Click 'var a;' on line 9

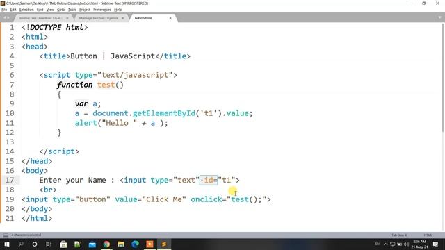pos(88,103)
